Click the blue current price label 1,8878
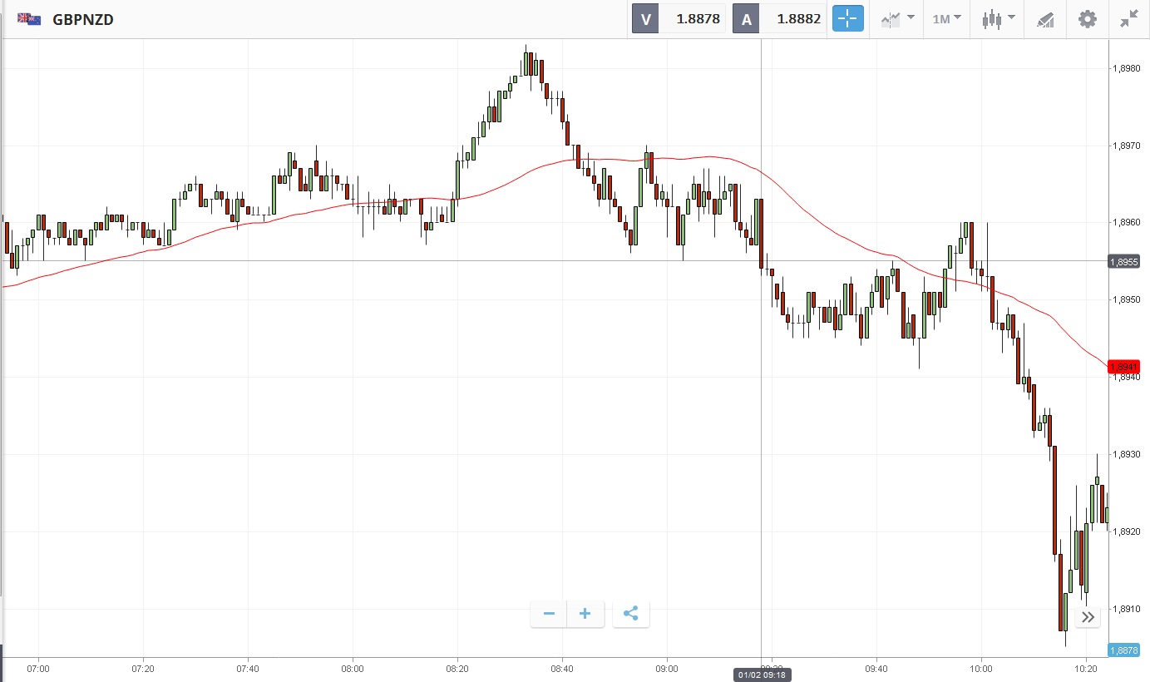Screen dimensions: 1150x682 pyautogui.click(x=1124, y=650)
